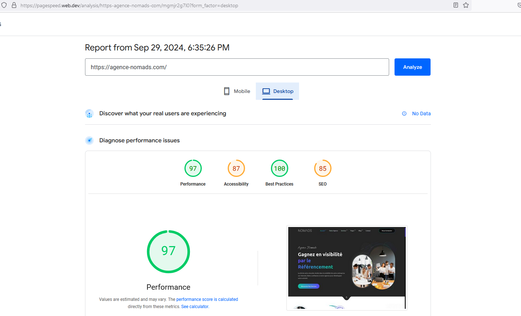Click the Diagnose performance issues heading
Viewport: 521px width, 316px height.
(139, 141)
